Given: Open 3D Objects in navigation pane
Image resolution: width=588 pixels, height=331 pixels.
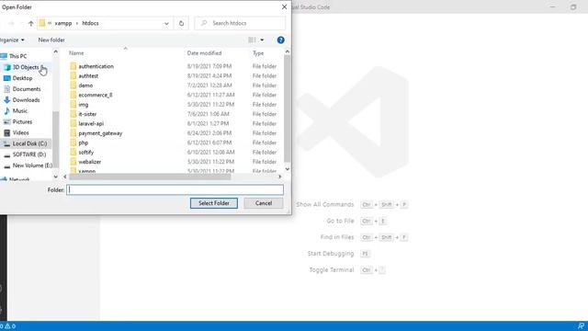Looking at the screenshot, I should point(26,67).
